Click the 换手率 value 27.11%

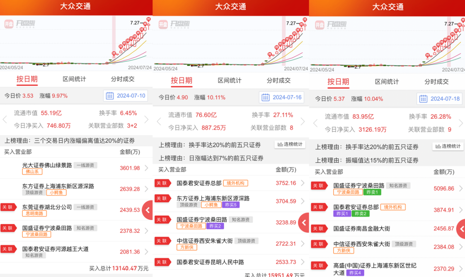283,115
